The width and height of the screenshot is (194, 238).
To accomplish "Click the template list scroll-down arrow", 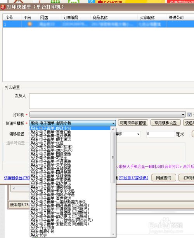I will [113, 234].
